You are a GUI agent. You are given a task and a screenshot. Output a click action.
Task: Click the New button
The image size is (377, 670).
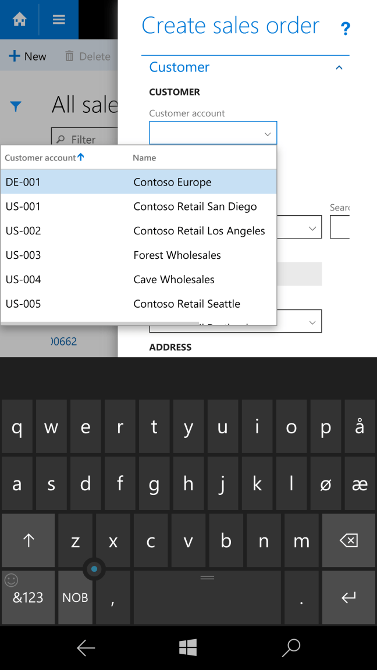coord(27,56)
